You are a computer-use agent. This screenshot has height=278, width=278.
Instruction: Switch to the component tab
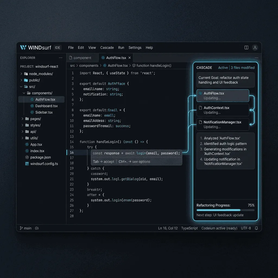(x=83, y=58)
